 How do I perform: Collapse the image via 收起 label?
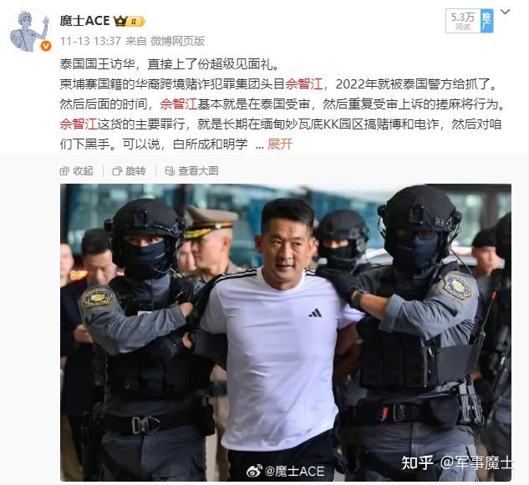[x=84, y=171]
